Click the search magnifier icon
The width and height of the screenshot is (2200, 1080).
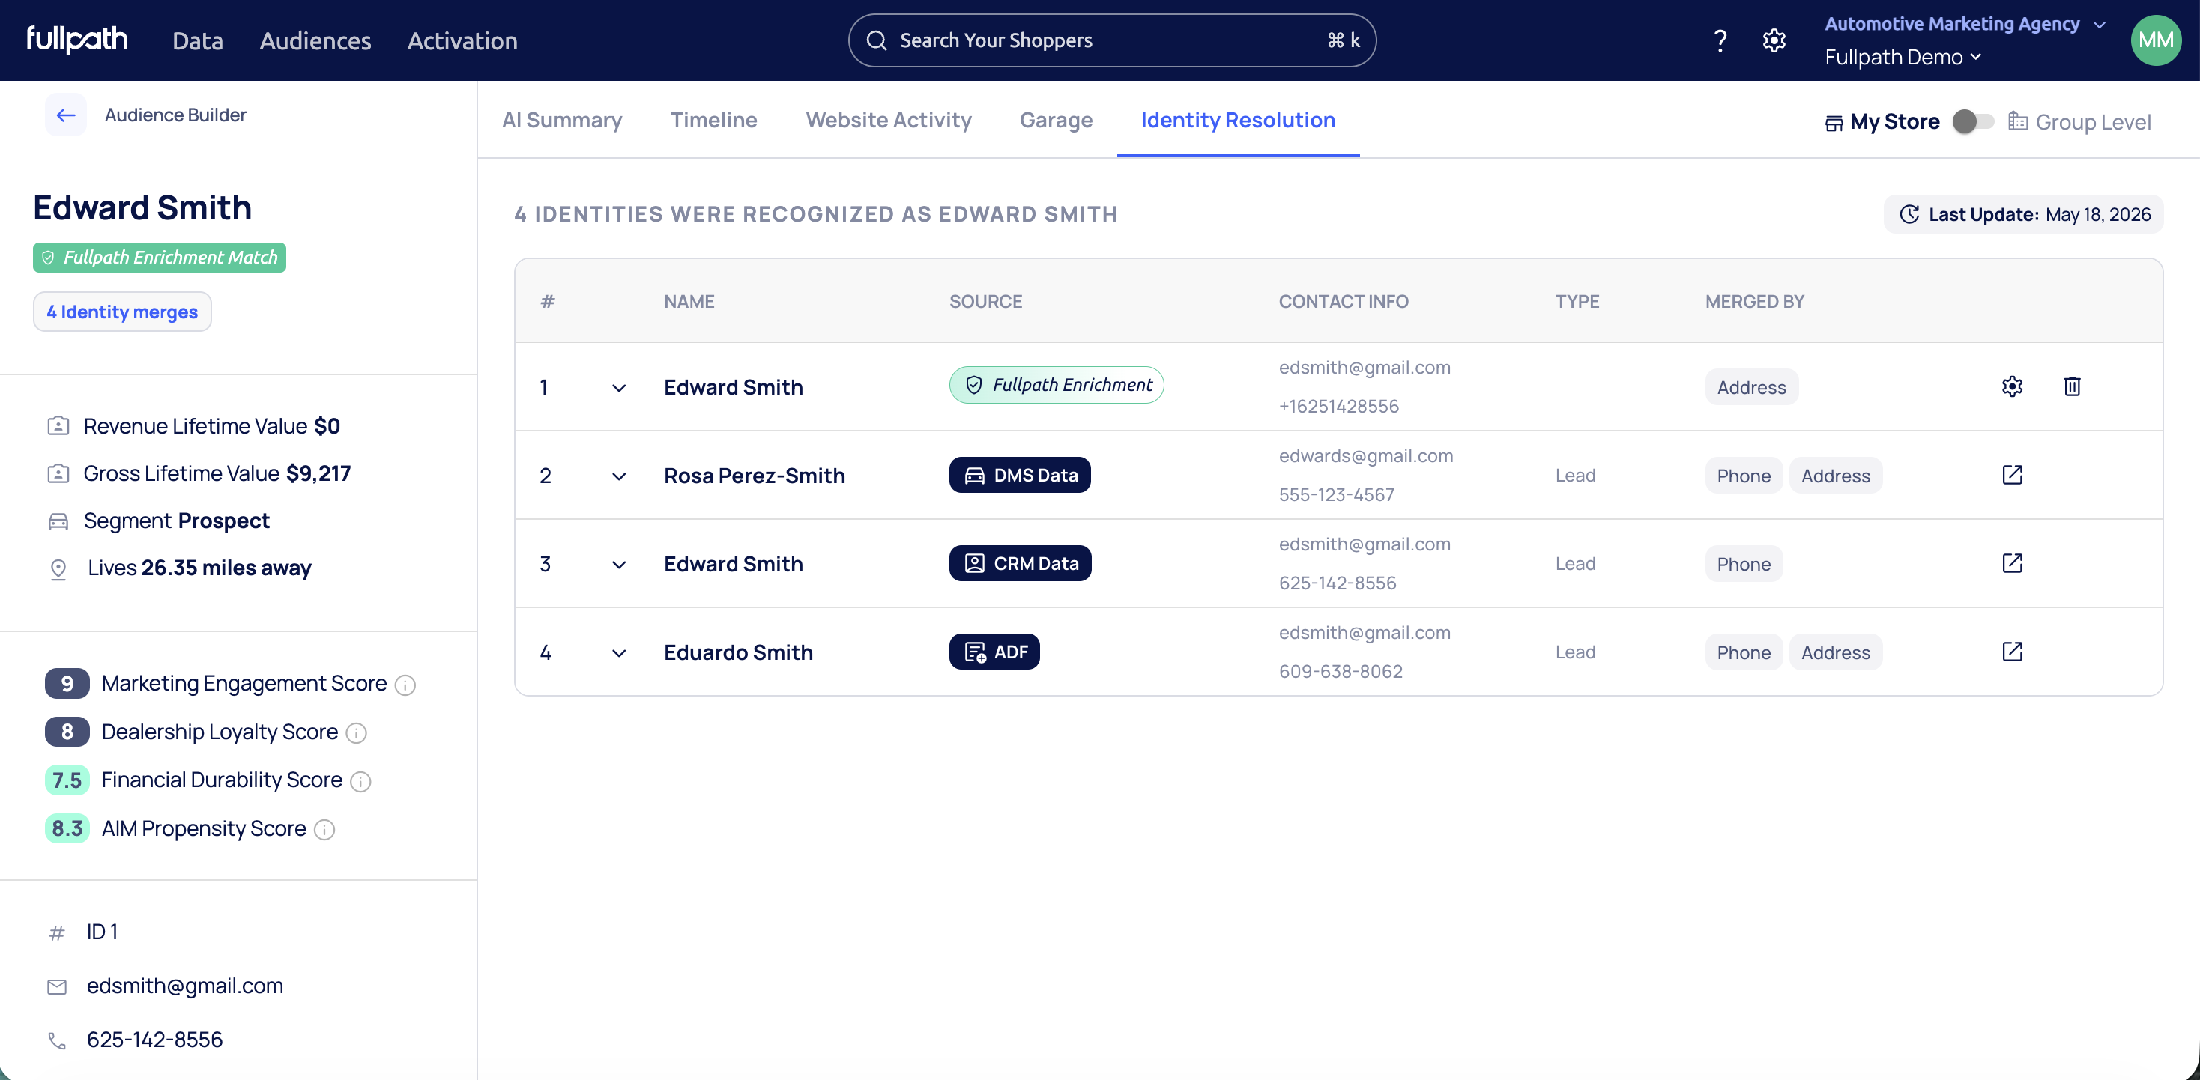876,40
